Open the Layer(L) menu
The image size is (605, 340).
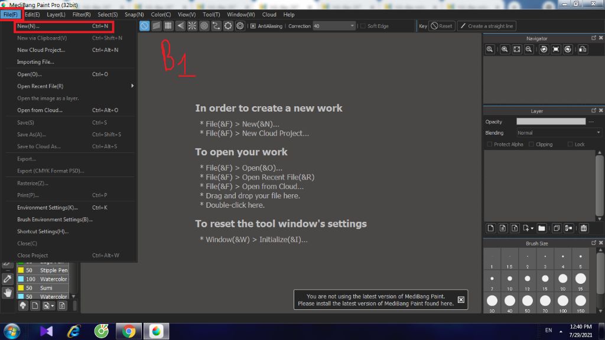point(56,14)
